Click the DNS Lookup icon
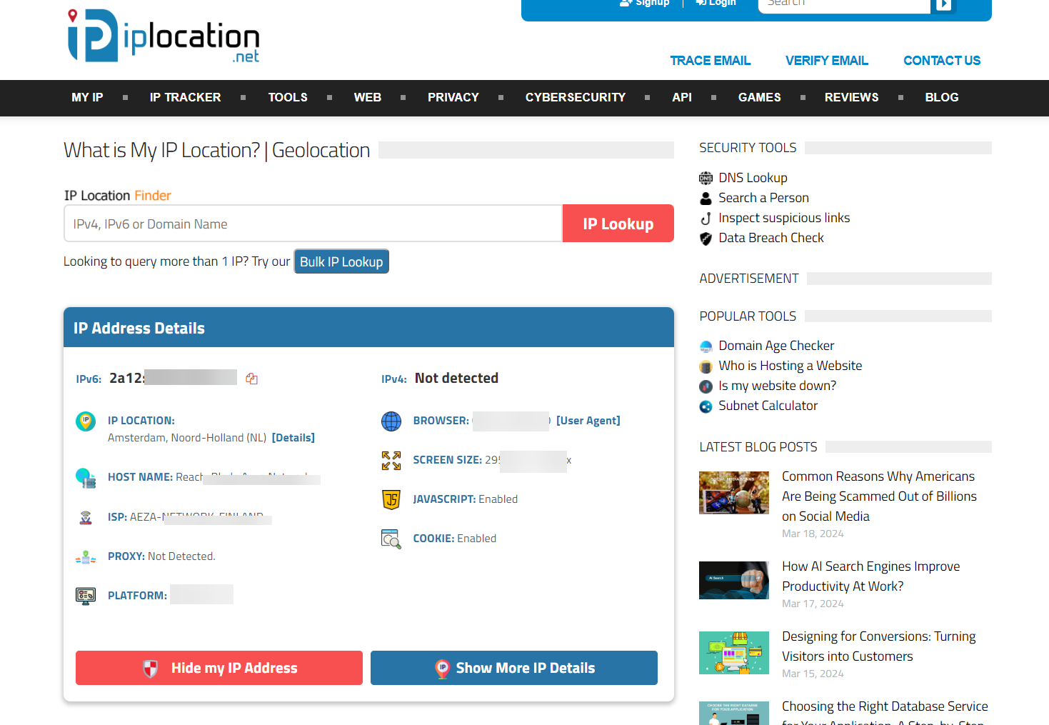This screenshot has width=1049, height=725. click(706, 178)
